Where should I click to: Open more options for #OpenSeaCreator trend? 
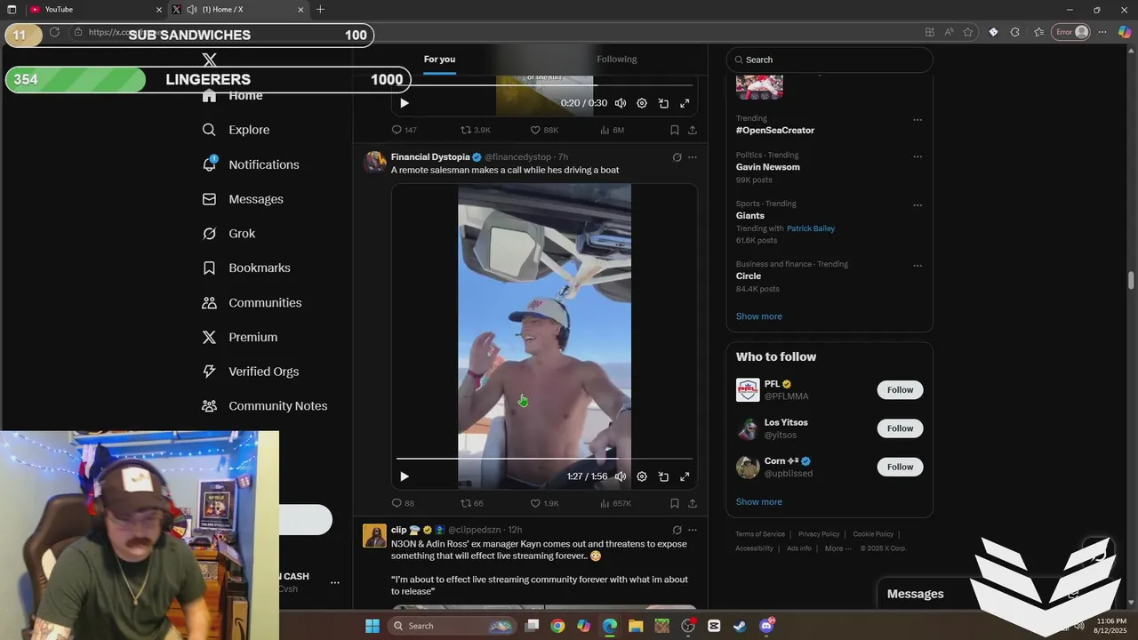click(x=918, y=120)
